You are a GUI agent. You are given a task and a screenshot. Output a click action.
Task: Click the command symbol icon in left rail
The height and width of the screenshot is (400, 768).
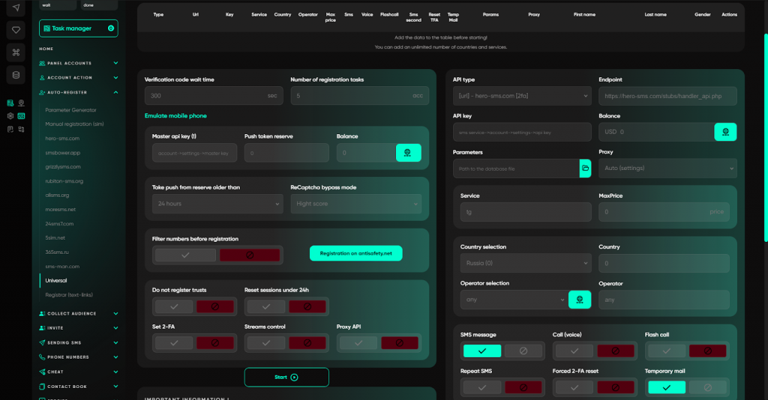pos(16,52)
